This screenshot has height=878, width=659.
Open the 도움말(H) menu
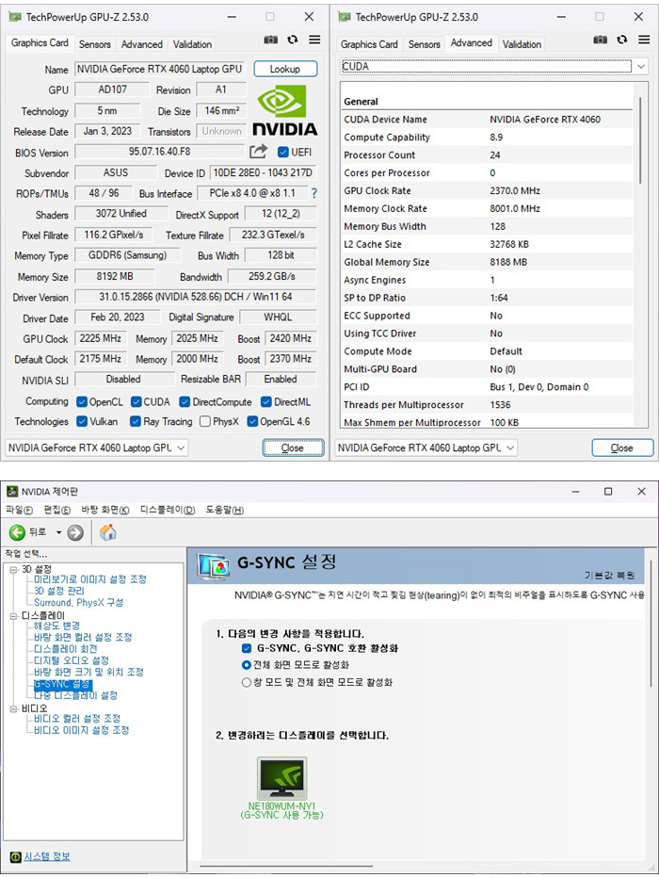tap(224, 510)
